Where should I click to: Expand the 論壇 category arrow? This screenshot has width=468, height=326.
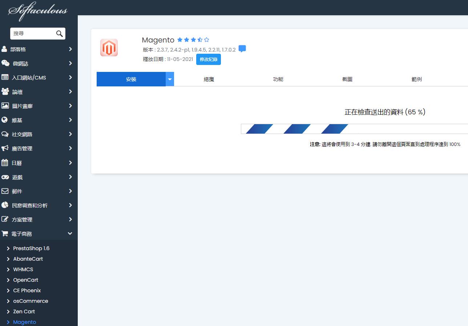tap(70, 91)
